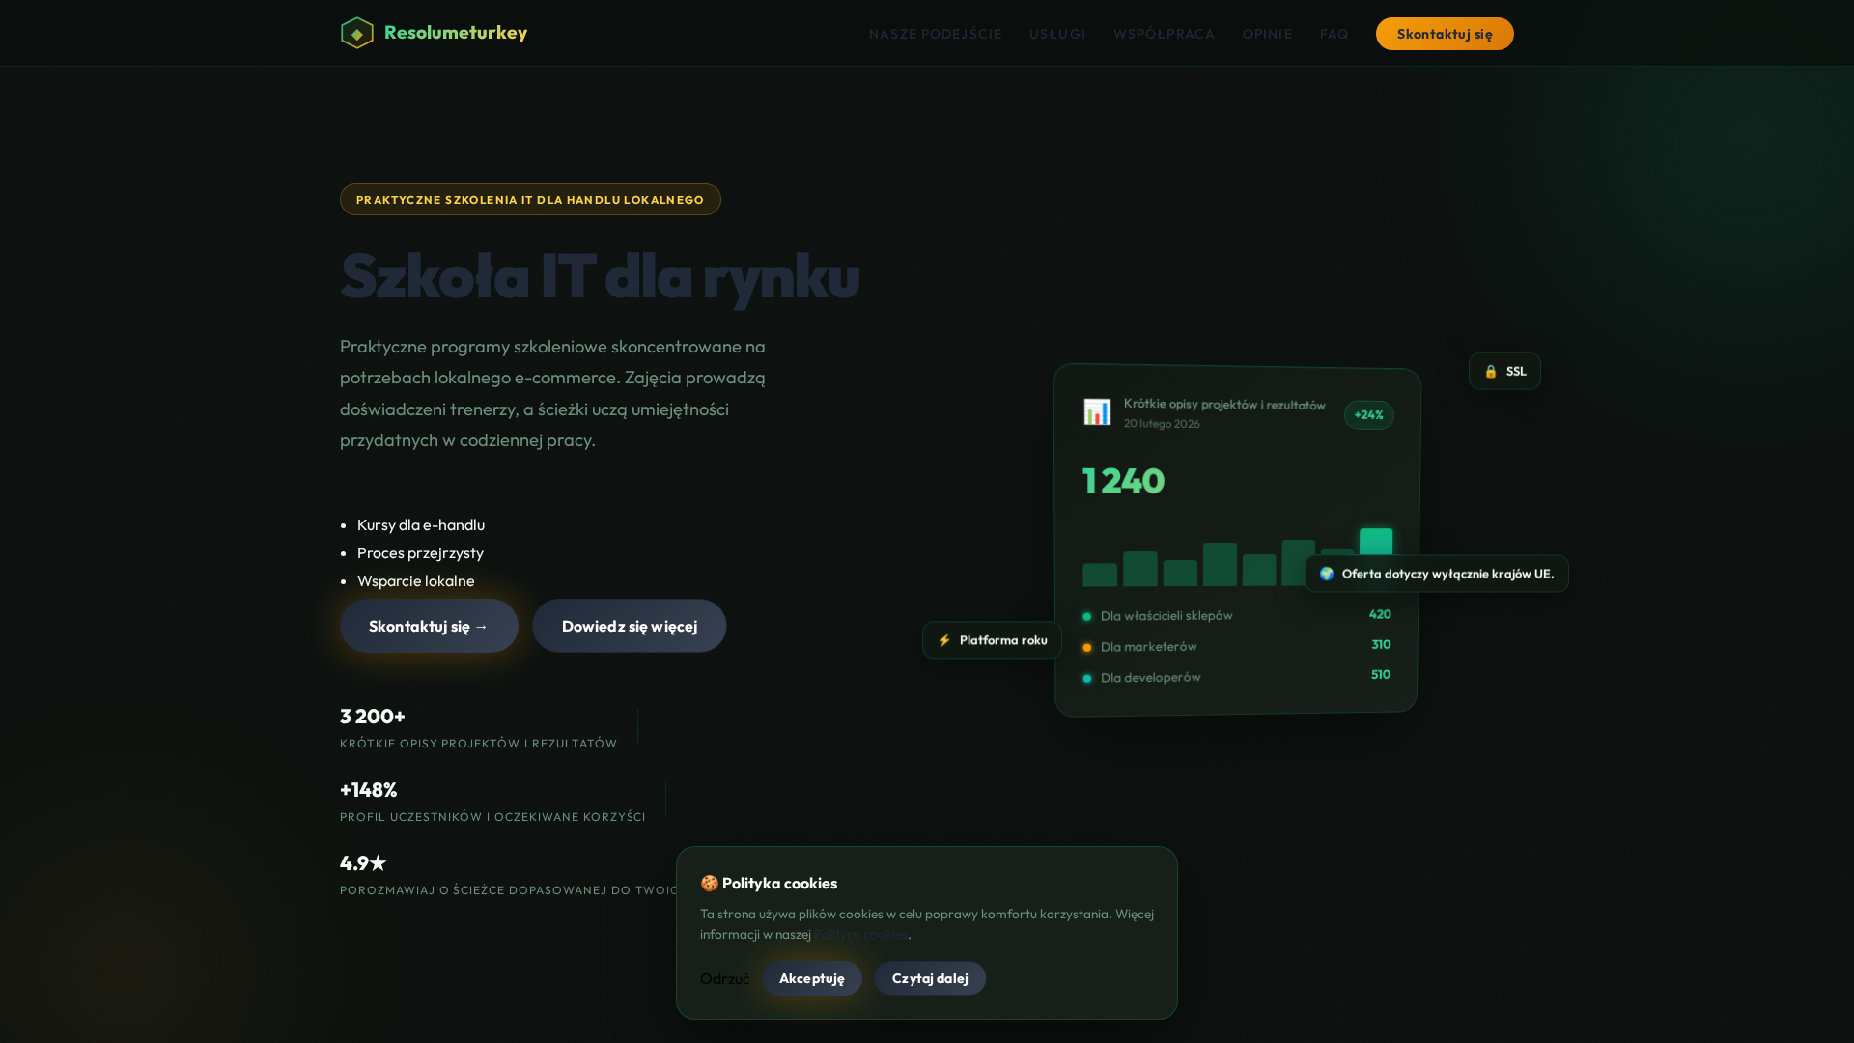Navigate to Współpraca in the header
The width and height of the screenshot is (1854, 1043).
(x=1164, y=34)
